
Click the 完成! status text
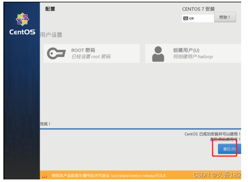tap(45, 124)
